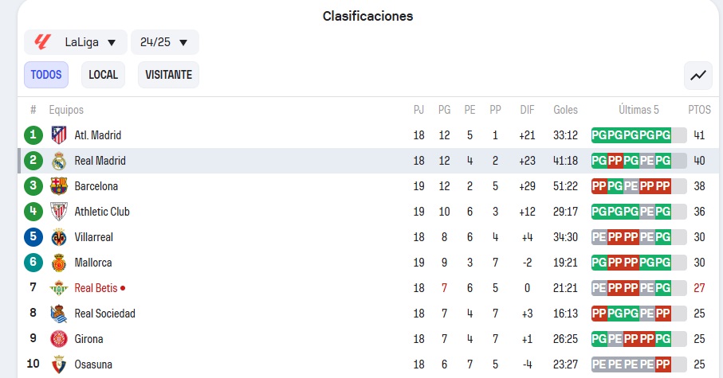The height and width of the screenshot is (378, 723).
Task: Switch to the LOCAL standings filter
Action: (x=104, y=75)
